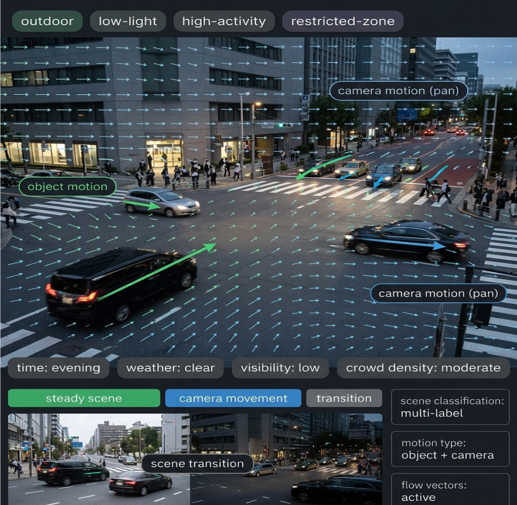Viewport: 517px width, 505px height.
Task: Switch to the camera movement segment
Action: tap(233, 398)
